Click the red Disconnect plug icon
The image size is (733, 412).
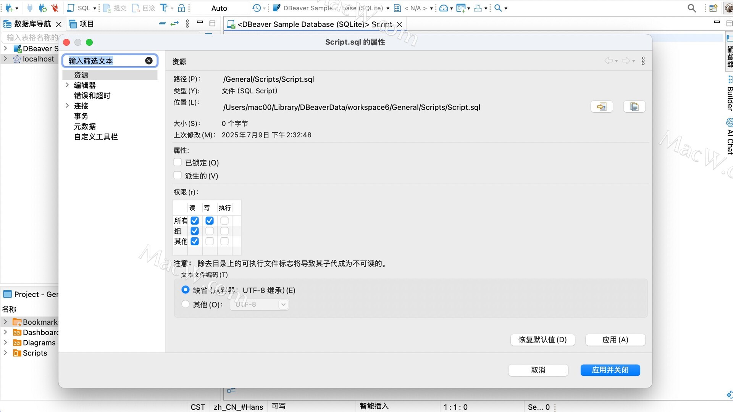[x=55, y=8]
